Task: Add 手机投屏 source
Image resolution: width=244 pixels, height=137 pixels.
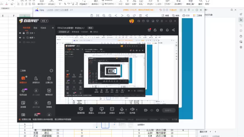Action: [102, 111]
